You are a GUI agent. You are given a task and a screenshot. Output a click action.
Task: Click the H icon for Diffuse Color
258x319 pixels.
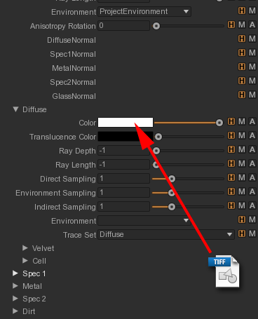click(x=231, y=121)
